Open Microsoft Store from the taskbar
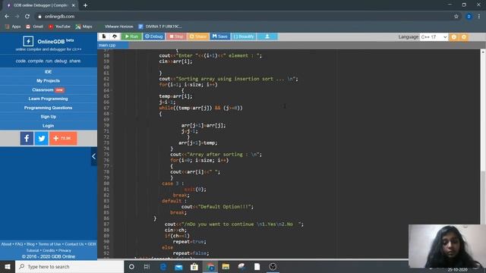This screenshot has width=486, height=273. [194, 266]
